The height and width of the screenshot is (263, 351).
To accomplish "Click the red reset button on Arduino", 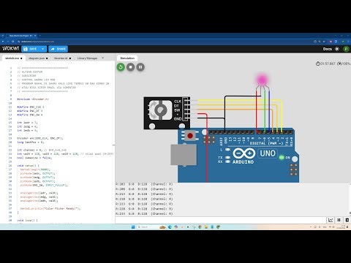I will point(190,136).
